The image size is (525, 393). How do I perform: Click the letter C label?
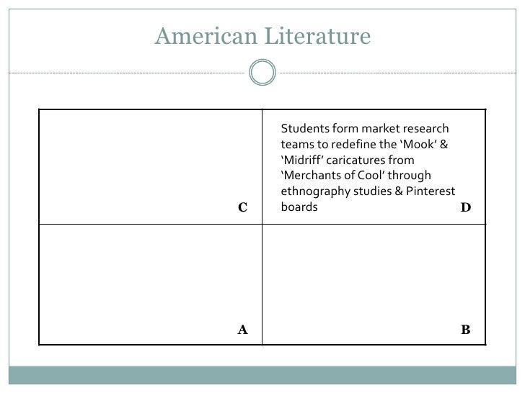[x=243, y=207]
